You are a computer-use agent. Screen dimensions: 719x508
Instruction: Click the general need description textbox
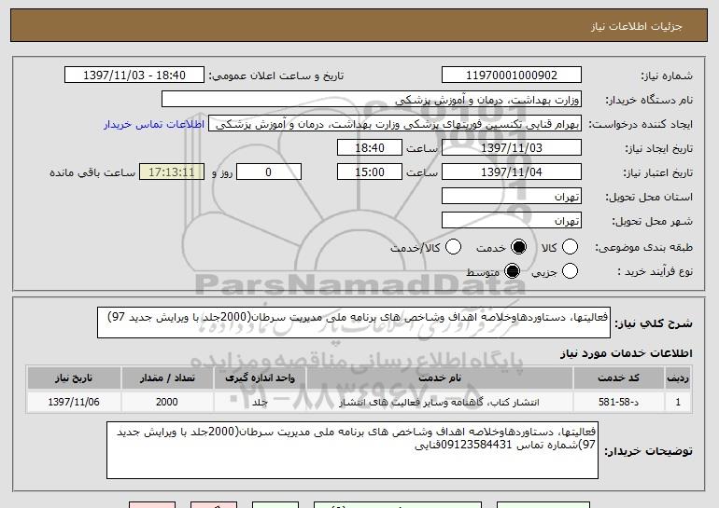(354, 323)
